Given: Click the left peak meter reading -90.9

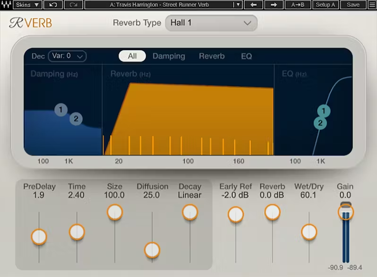Looking at the screenshot, I should coord(335,268).
